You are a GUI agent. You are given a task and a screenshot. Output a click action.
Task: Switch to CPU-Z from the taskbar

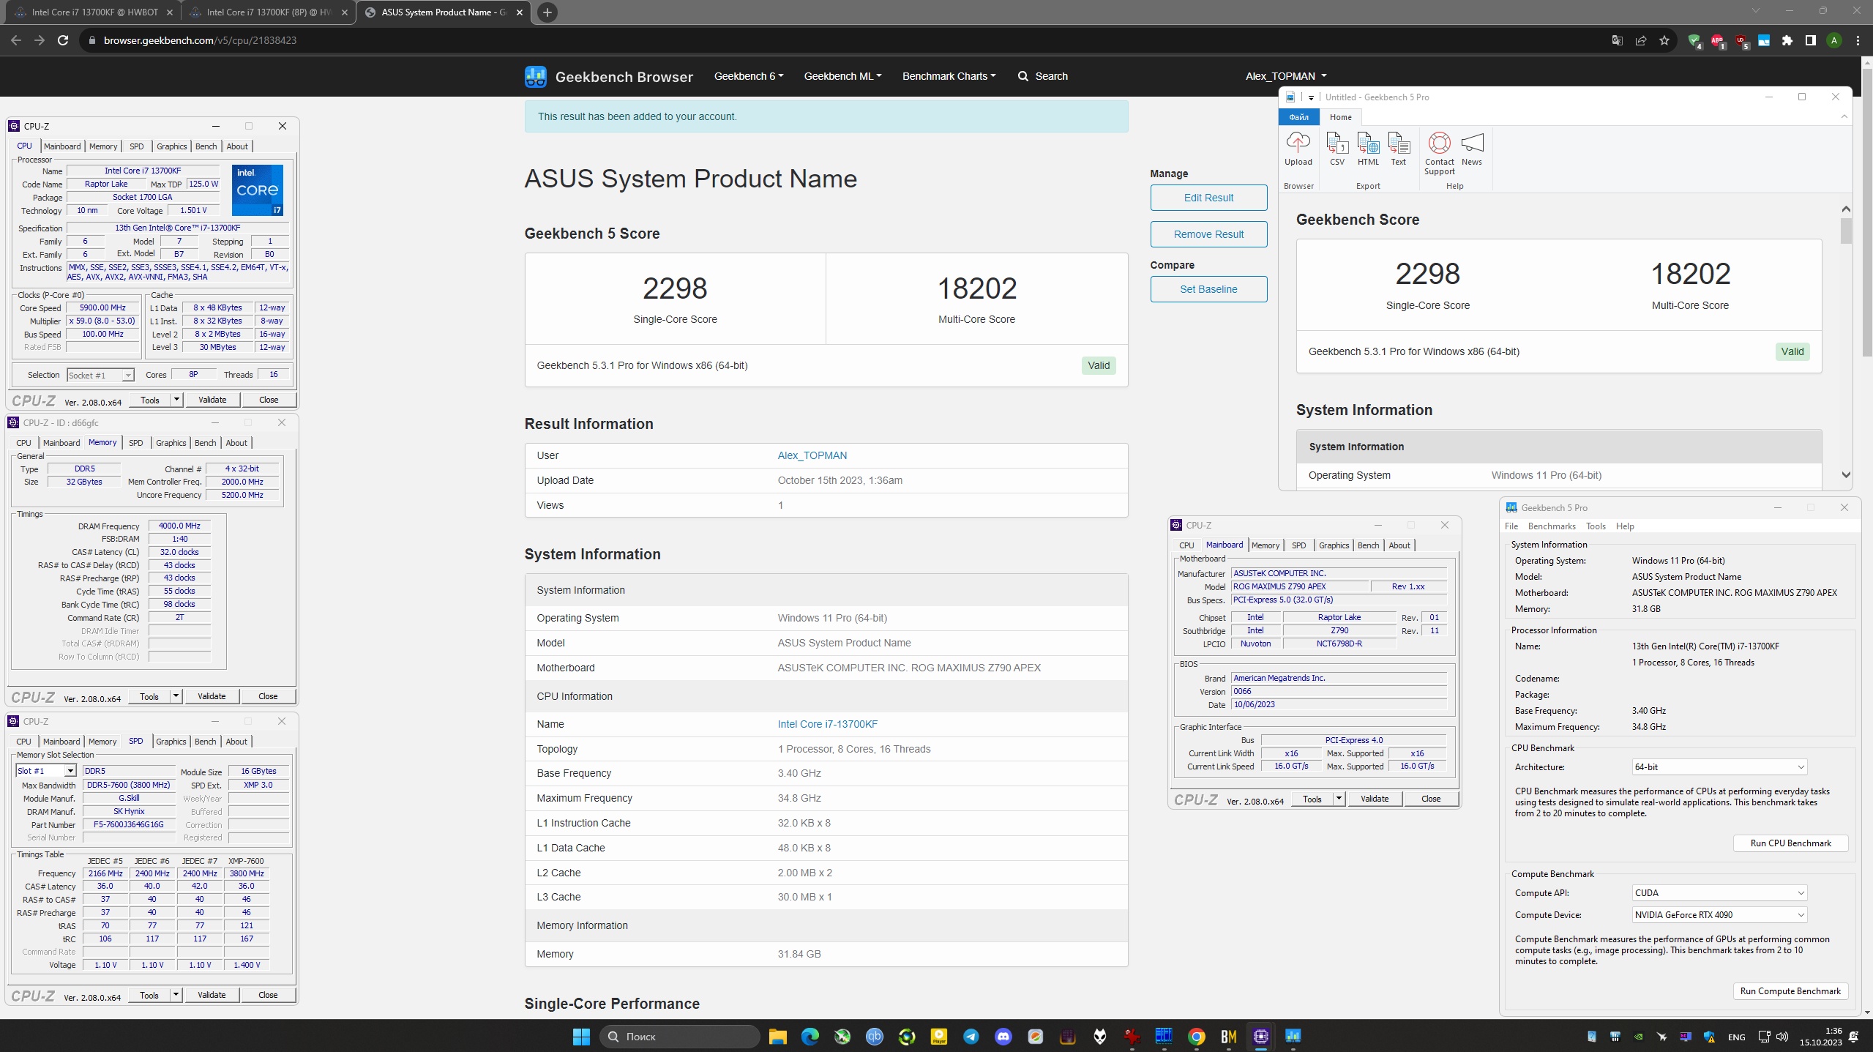1260,1036
